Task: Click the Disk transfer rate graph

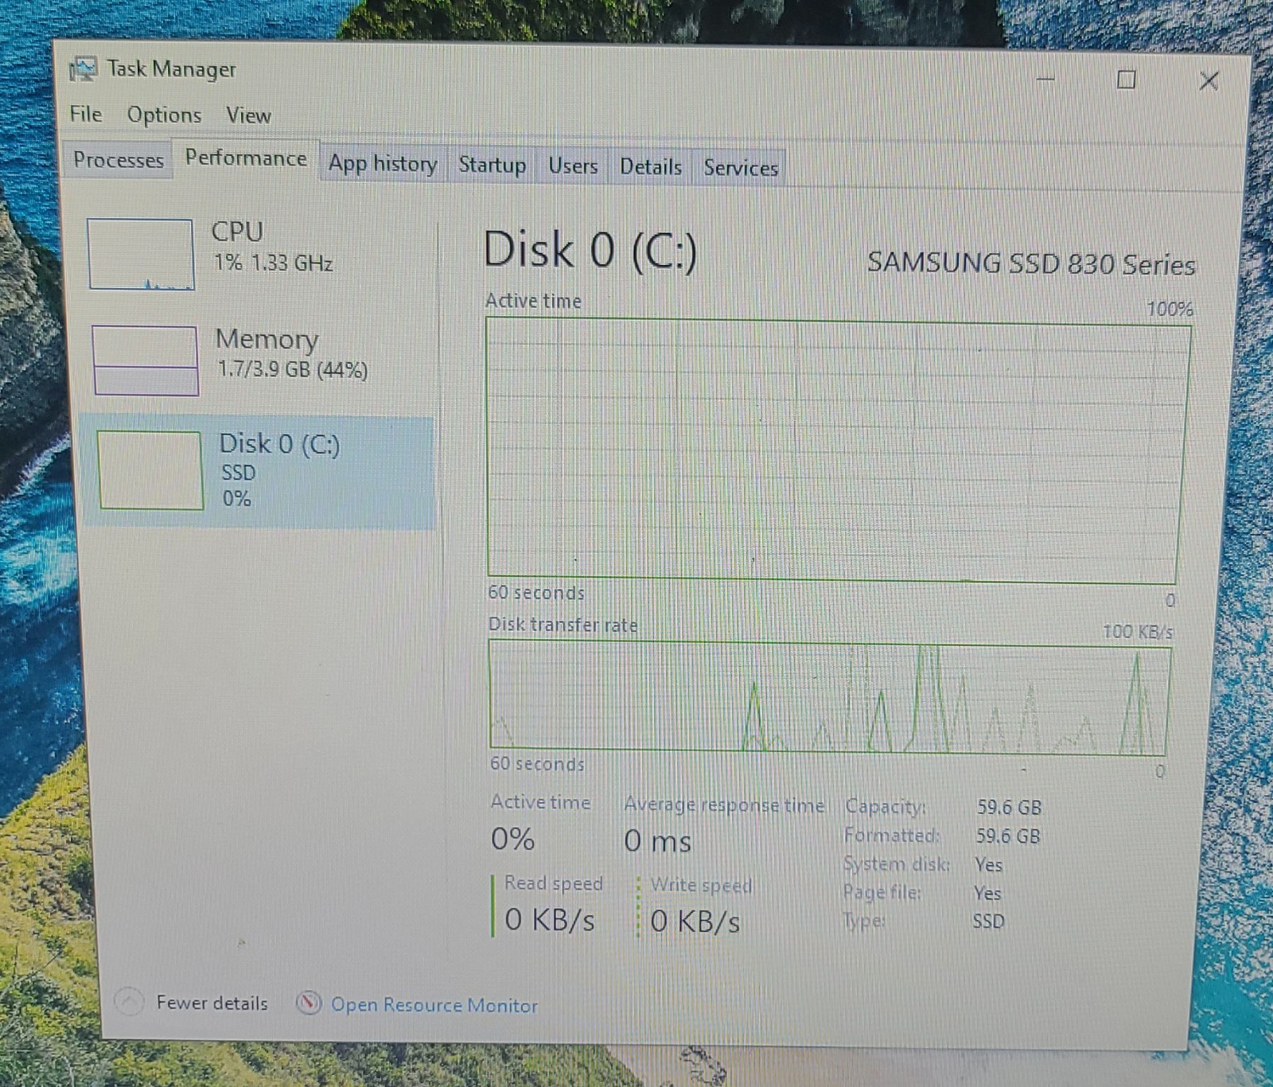Action: tap(829, 697)
